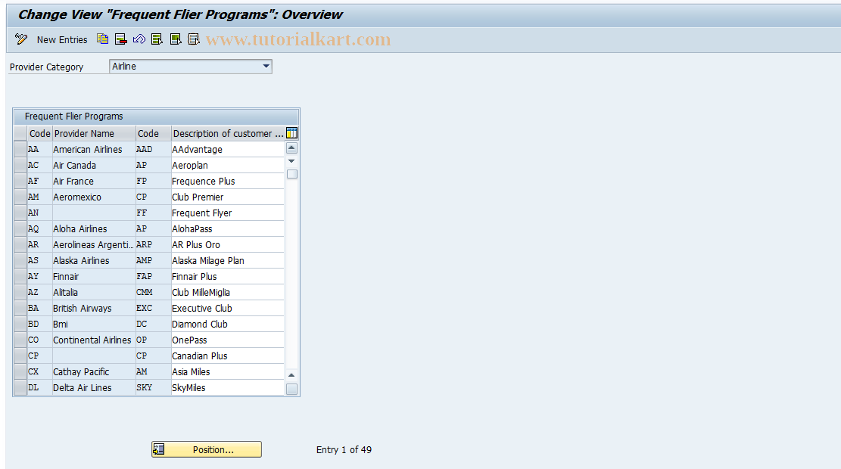Click the Executive Club cell
Viewport: 841px width, 469px height.
click(x=227, y=308)
